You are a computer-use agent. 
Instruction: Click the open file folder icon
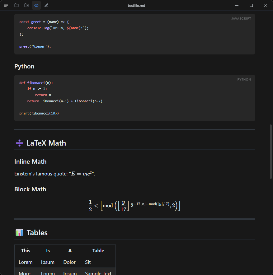click(16, 5)
